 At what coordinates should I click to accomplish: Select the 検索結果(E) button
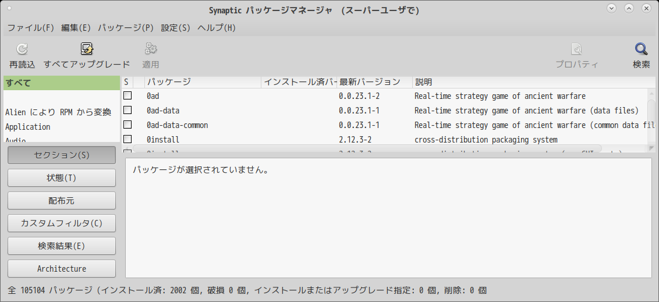(x=61, y=246)
